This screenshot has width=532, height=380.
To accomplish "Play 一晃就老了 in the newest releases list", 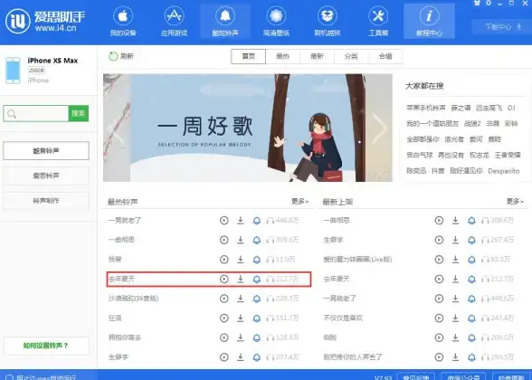I will [439, 299].
